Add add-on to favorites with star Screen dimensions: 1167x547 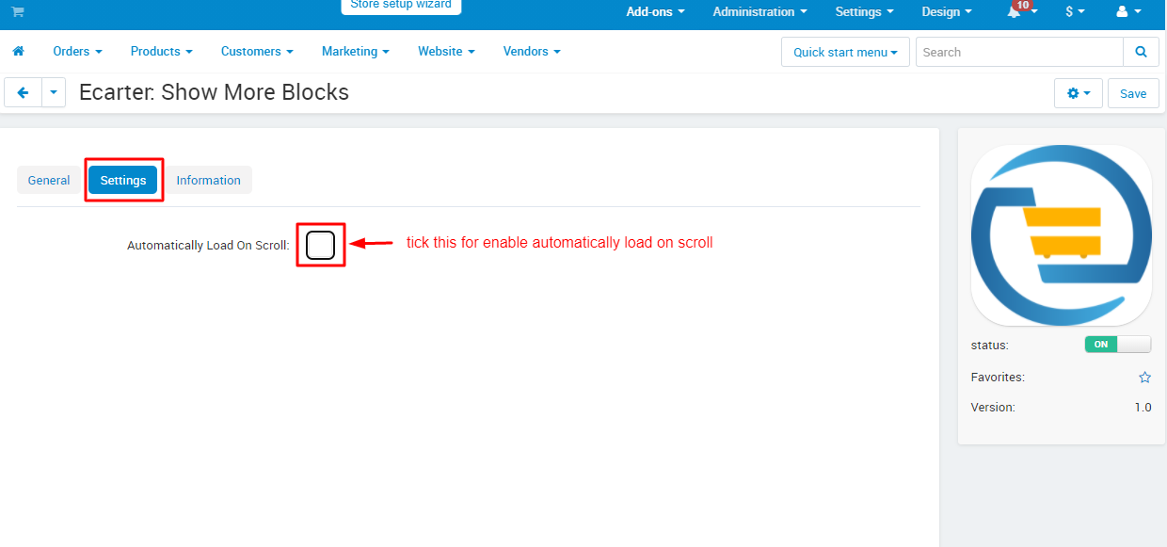[1144, 378]
